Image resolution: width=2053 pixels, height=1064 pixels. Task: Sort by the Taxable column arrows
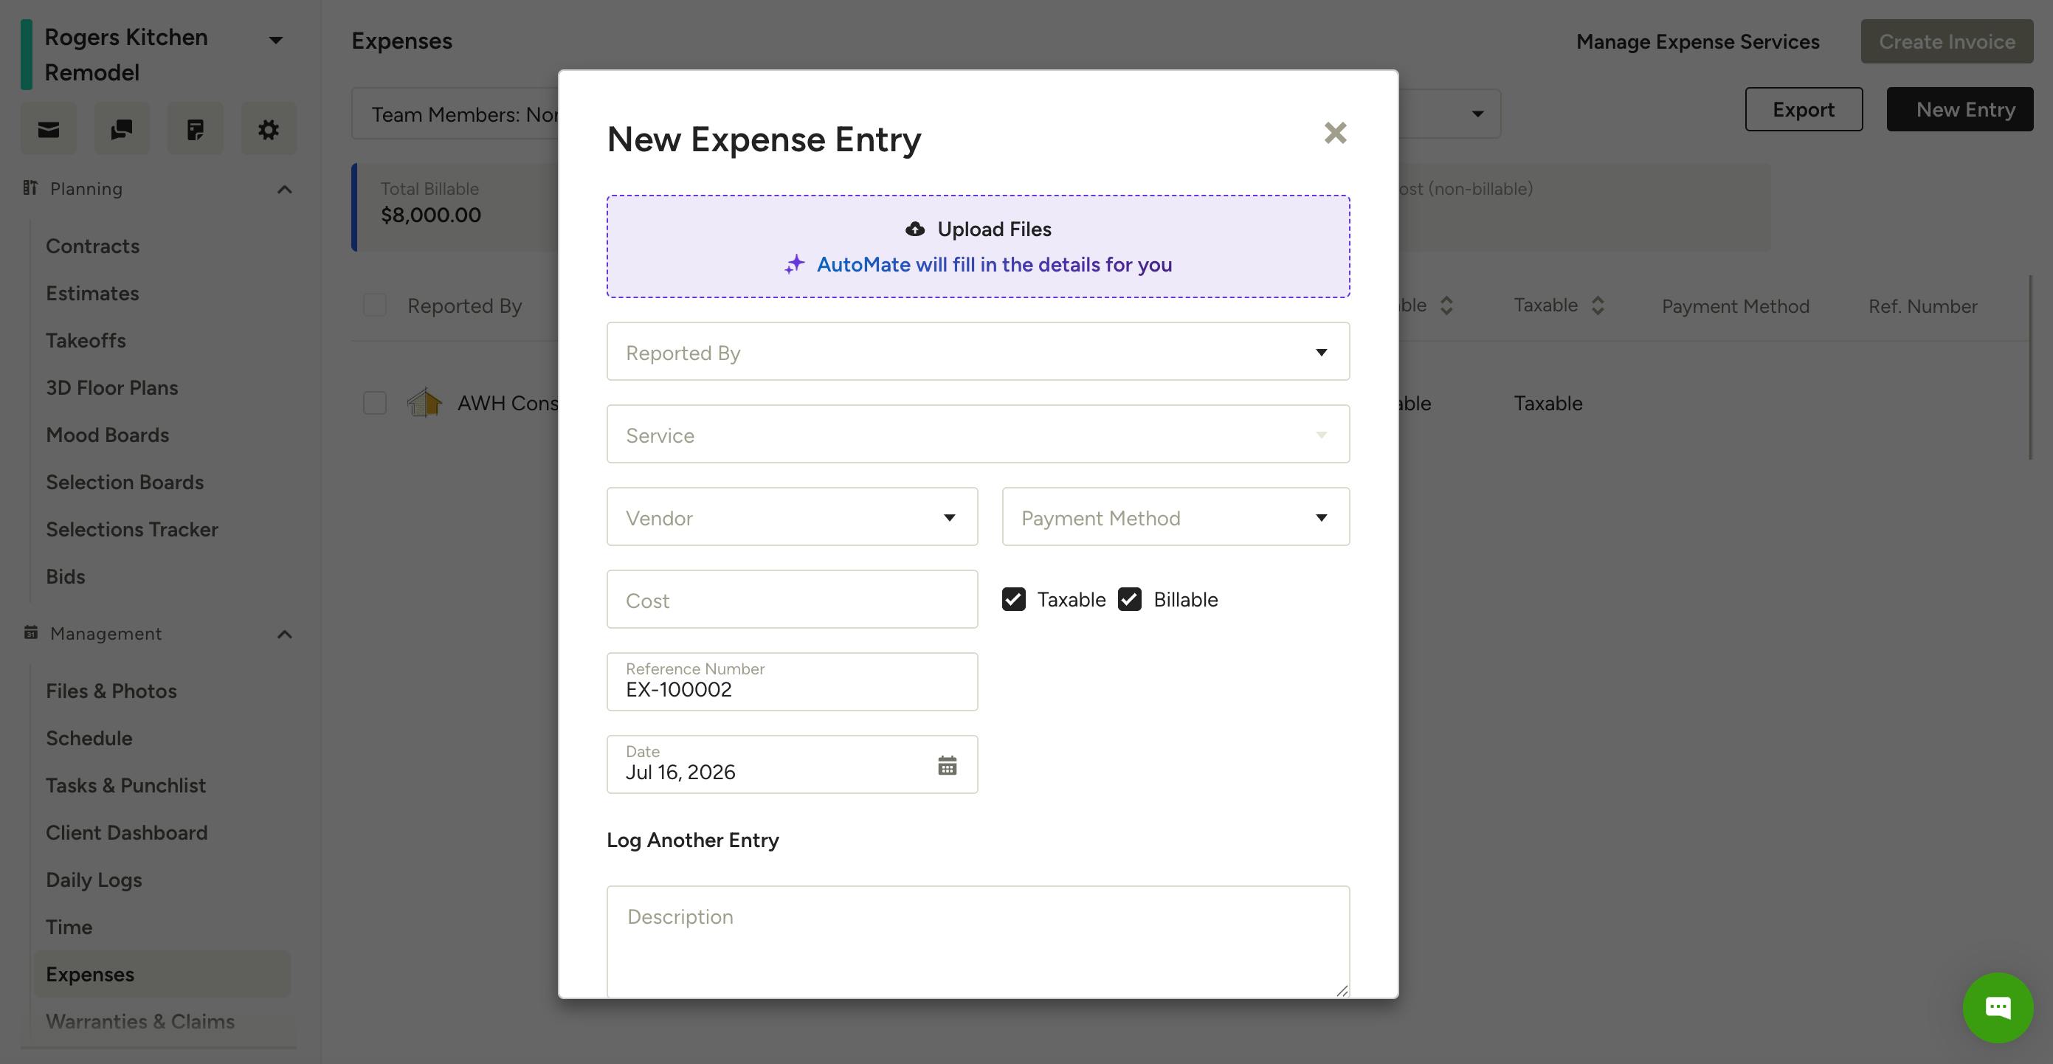point(1598,305)
